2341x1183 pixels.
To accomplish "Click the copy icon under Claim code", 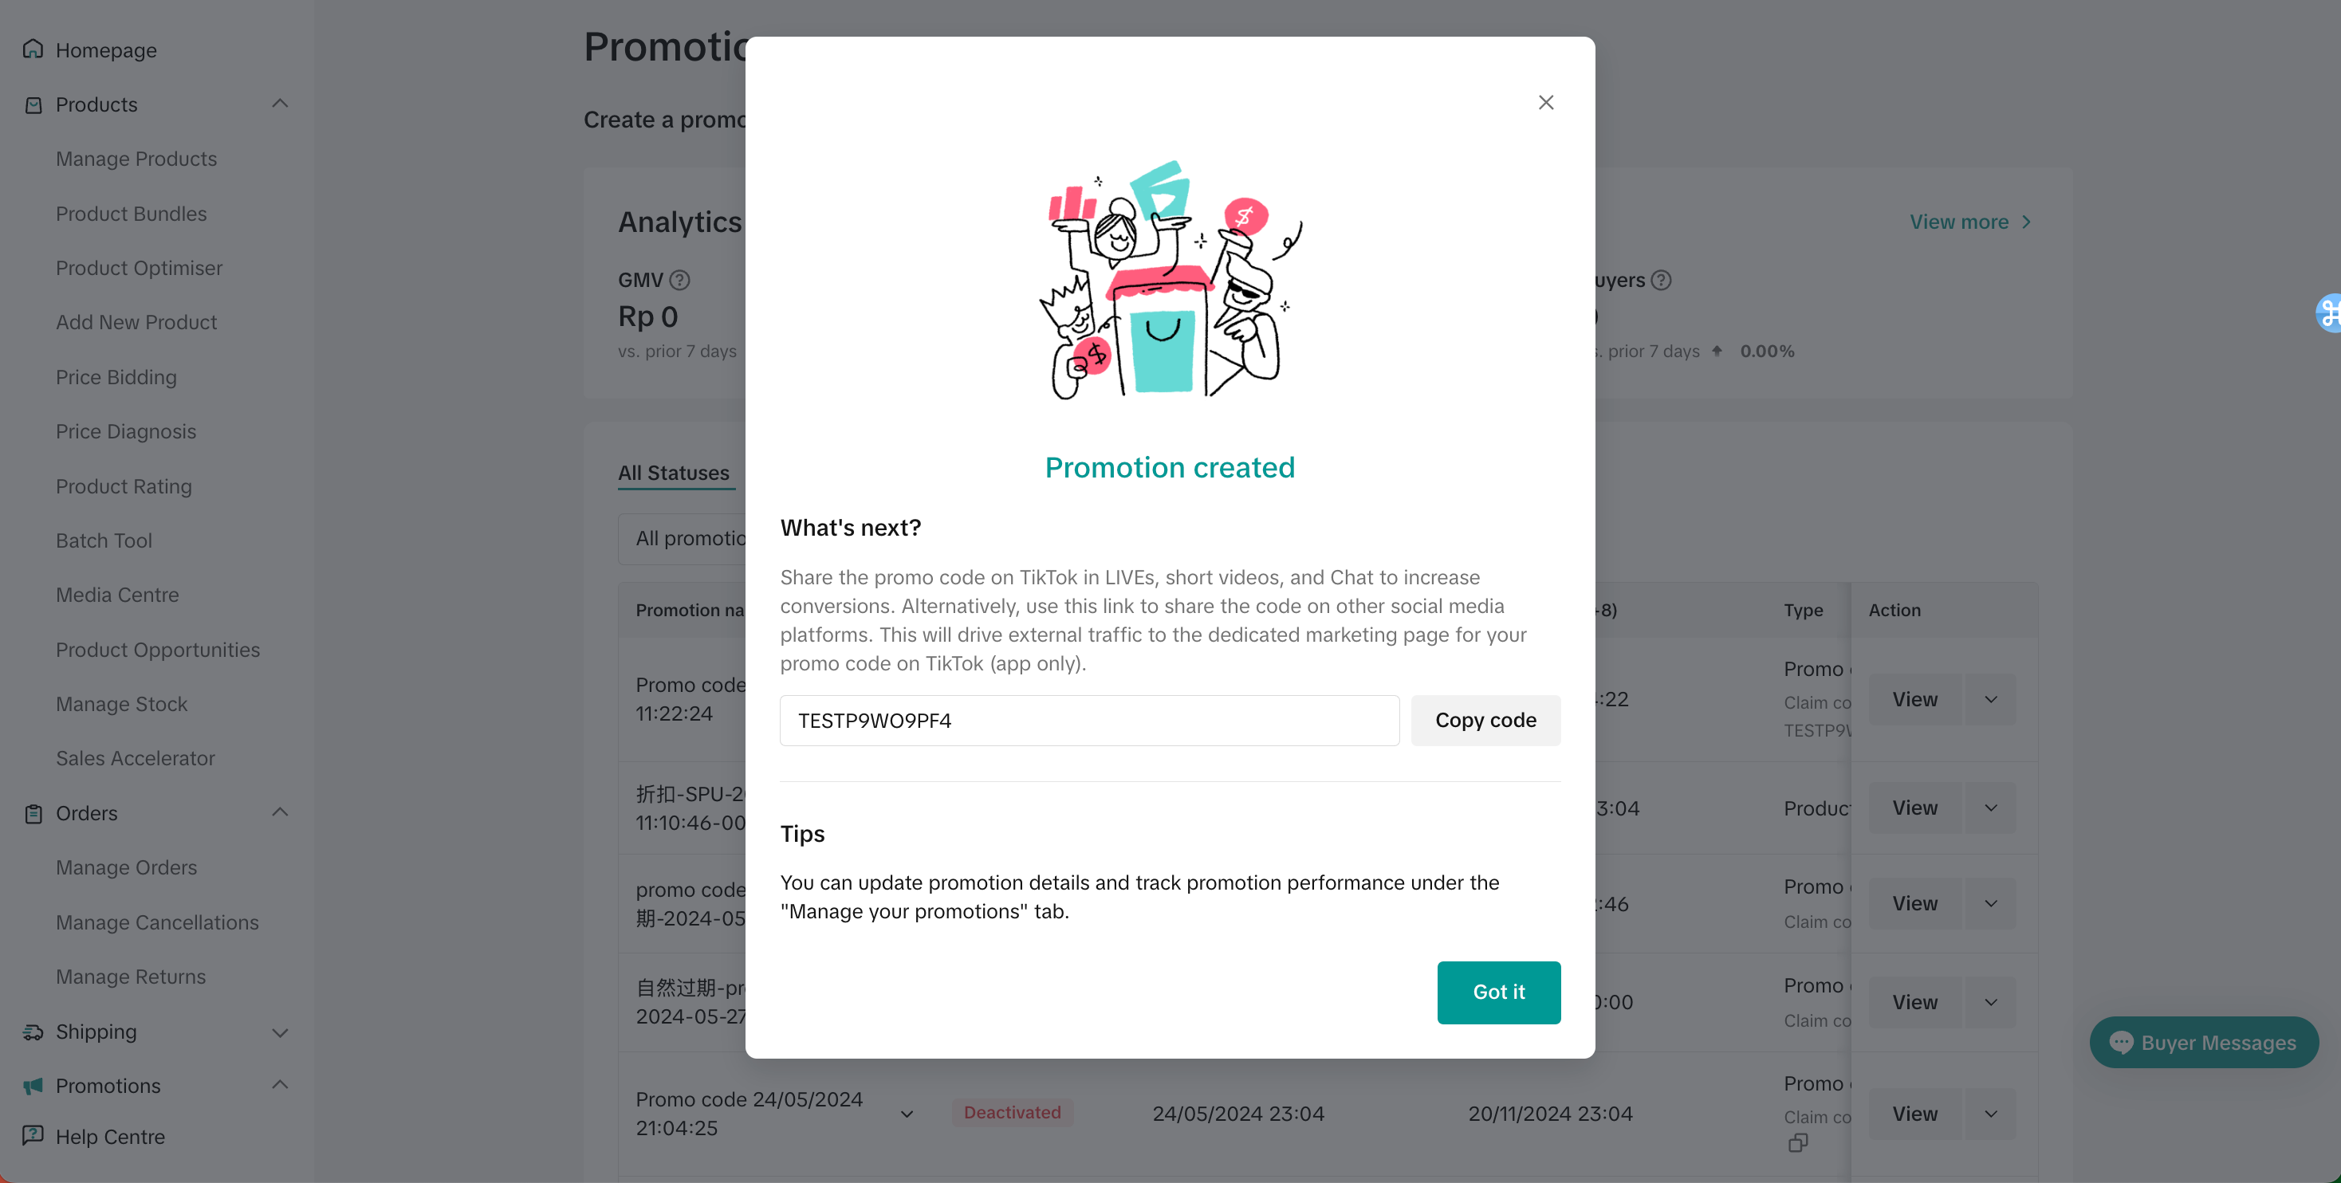I will click(1796, 1143).
